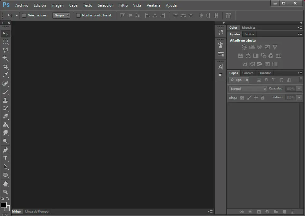Select the Dodge tool

[5, 141]
